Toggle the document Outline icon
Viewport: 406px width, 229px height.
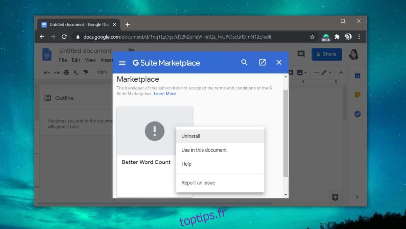(48, 98)
